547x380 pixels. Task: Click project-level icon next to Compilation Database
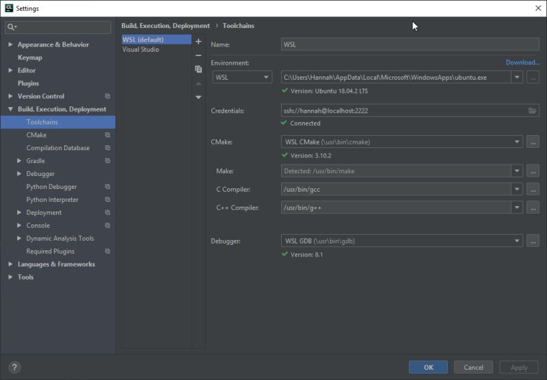pyautogui.click(x=107, y=147)
